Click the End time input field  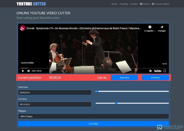(55, 104)
